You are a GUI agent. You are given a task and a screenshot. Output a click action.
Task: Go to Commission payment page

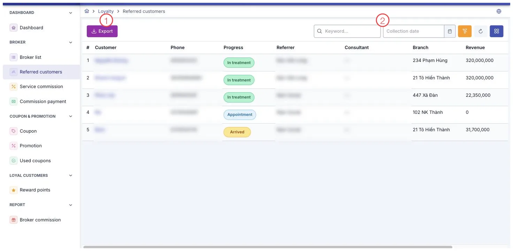(41, 101)
